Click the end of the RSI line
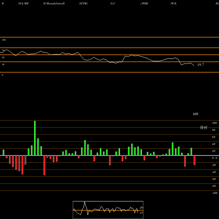219x219 pixels. 194,66
